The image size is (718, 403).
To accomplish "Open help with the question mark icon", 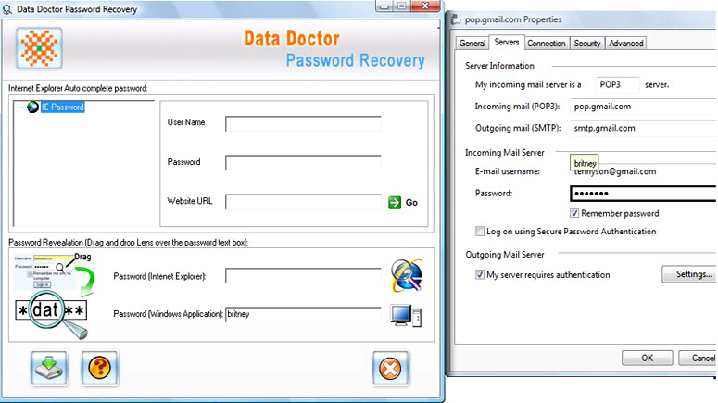I will (x=99, y=368).
